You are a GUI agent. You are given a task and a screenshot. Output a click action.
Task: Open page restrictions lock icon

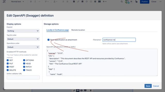coord(136,2)
